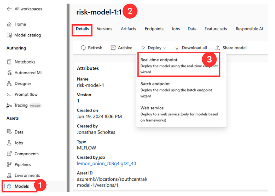Screen dimensions: 275x196
Task: Open the Artifacts tab
Action: tap(128, 29)
